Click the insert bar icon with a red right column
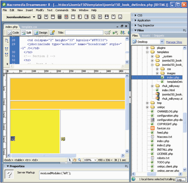The height and width of the screenshot is (183, 188). point(86,17)
